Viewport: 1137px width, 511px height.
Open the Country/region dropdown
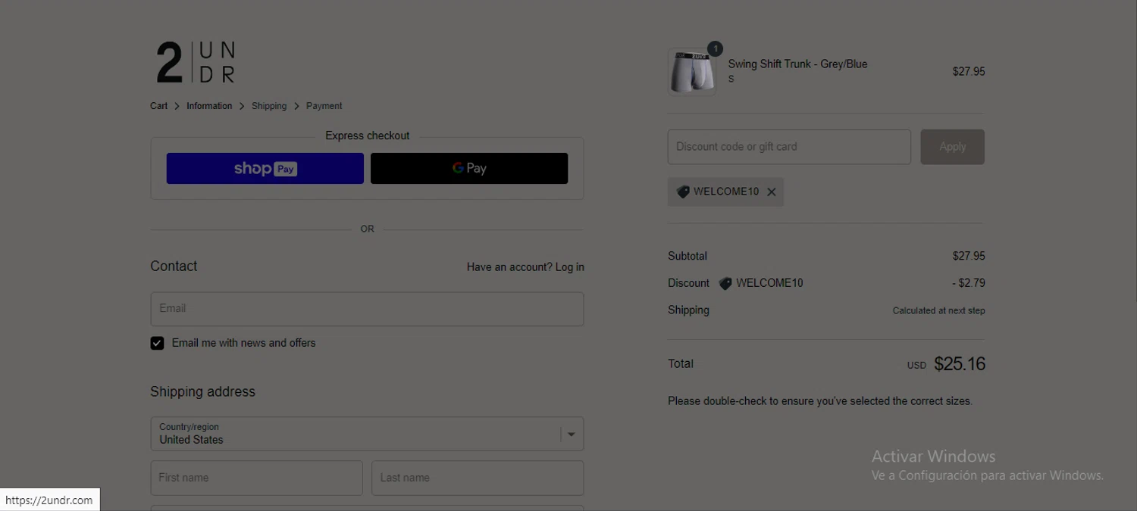367,434
